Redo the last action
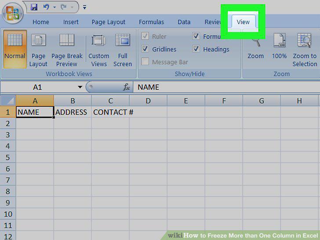This screenshot has width=320, height=240. click(x=64, y=7)
